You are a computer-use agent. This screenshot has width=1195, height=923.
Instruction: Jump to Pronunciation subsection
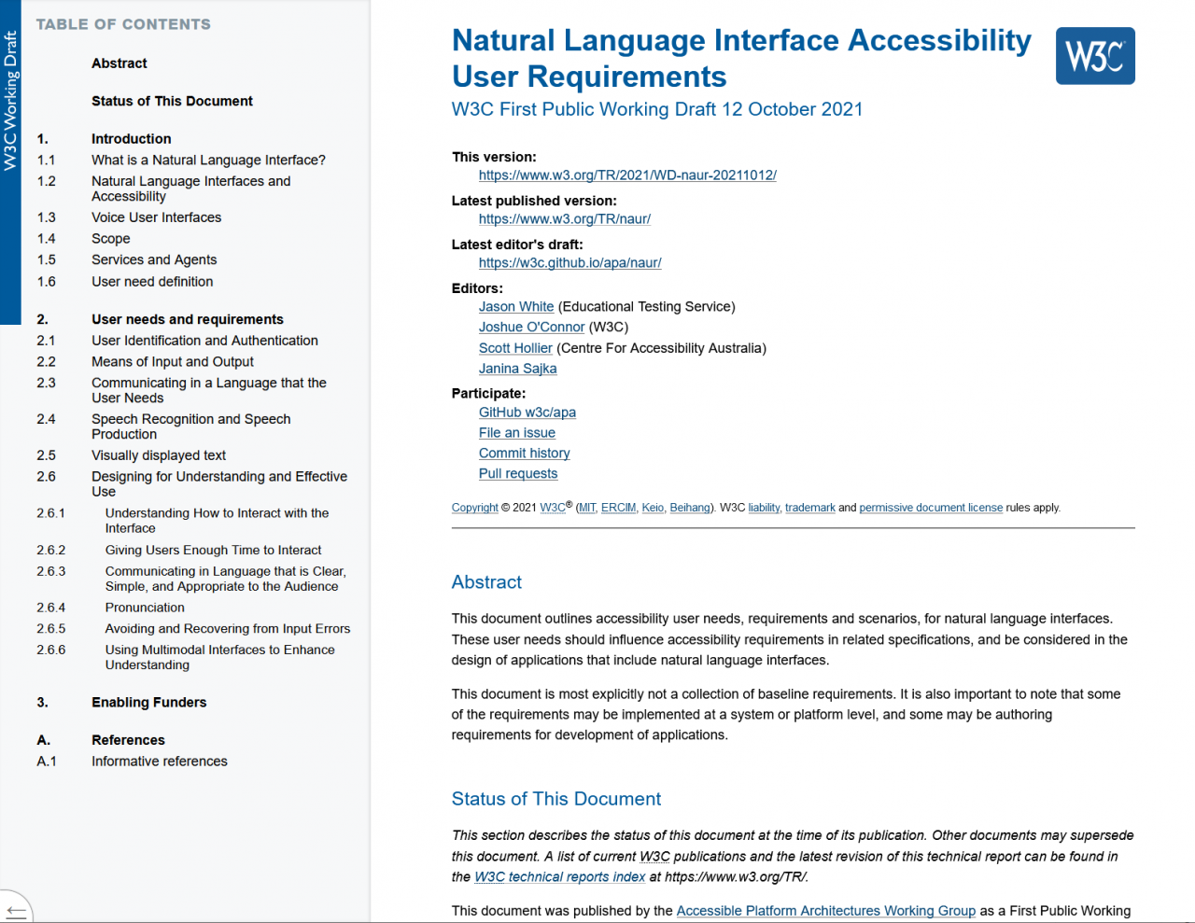click(145, 608)
